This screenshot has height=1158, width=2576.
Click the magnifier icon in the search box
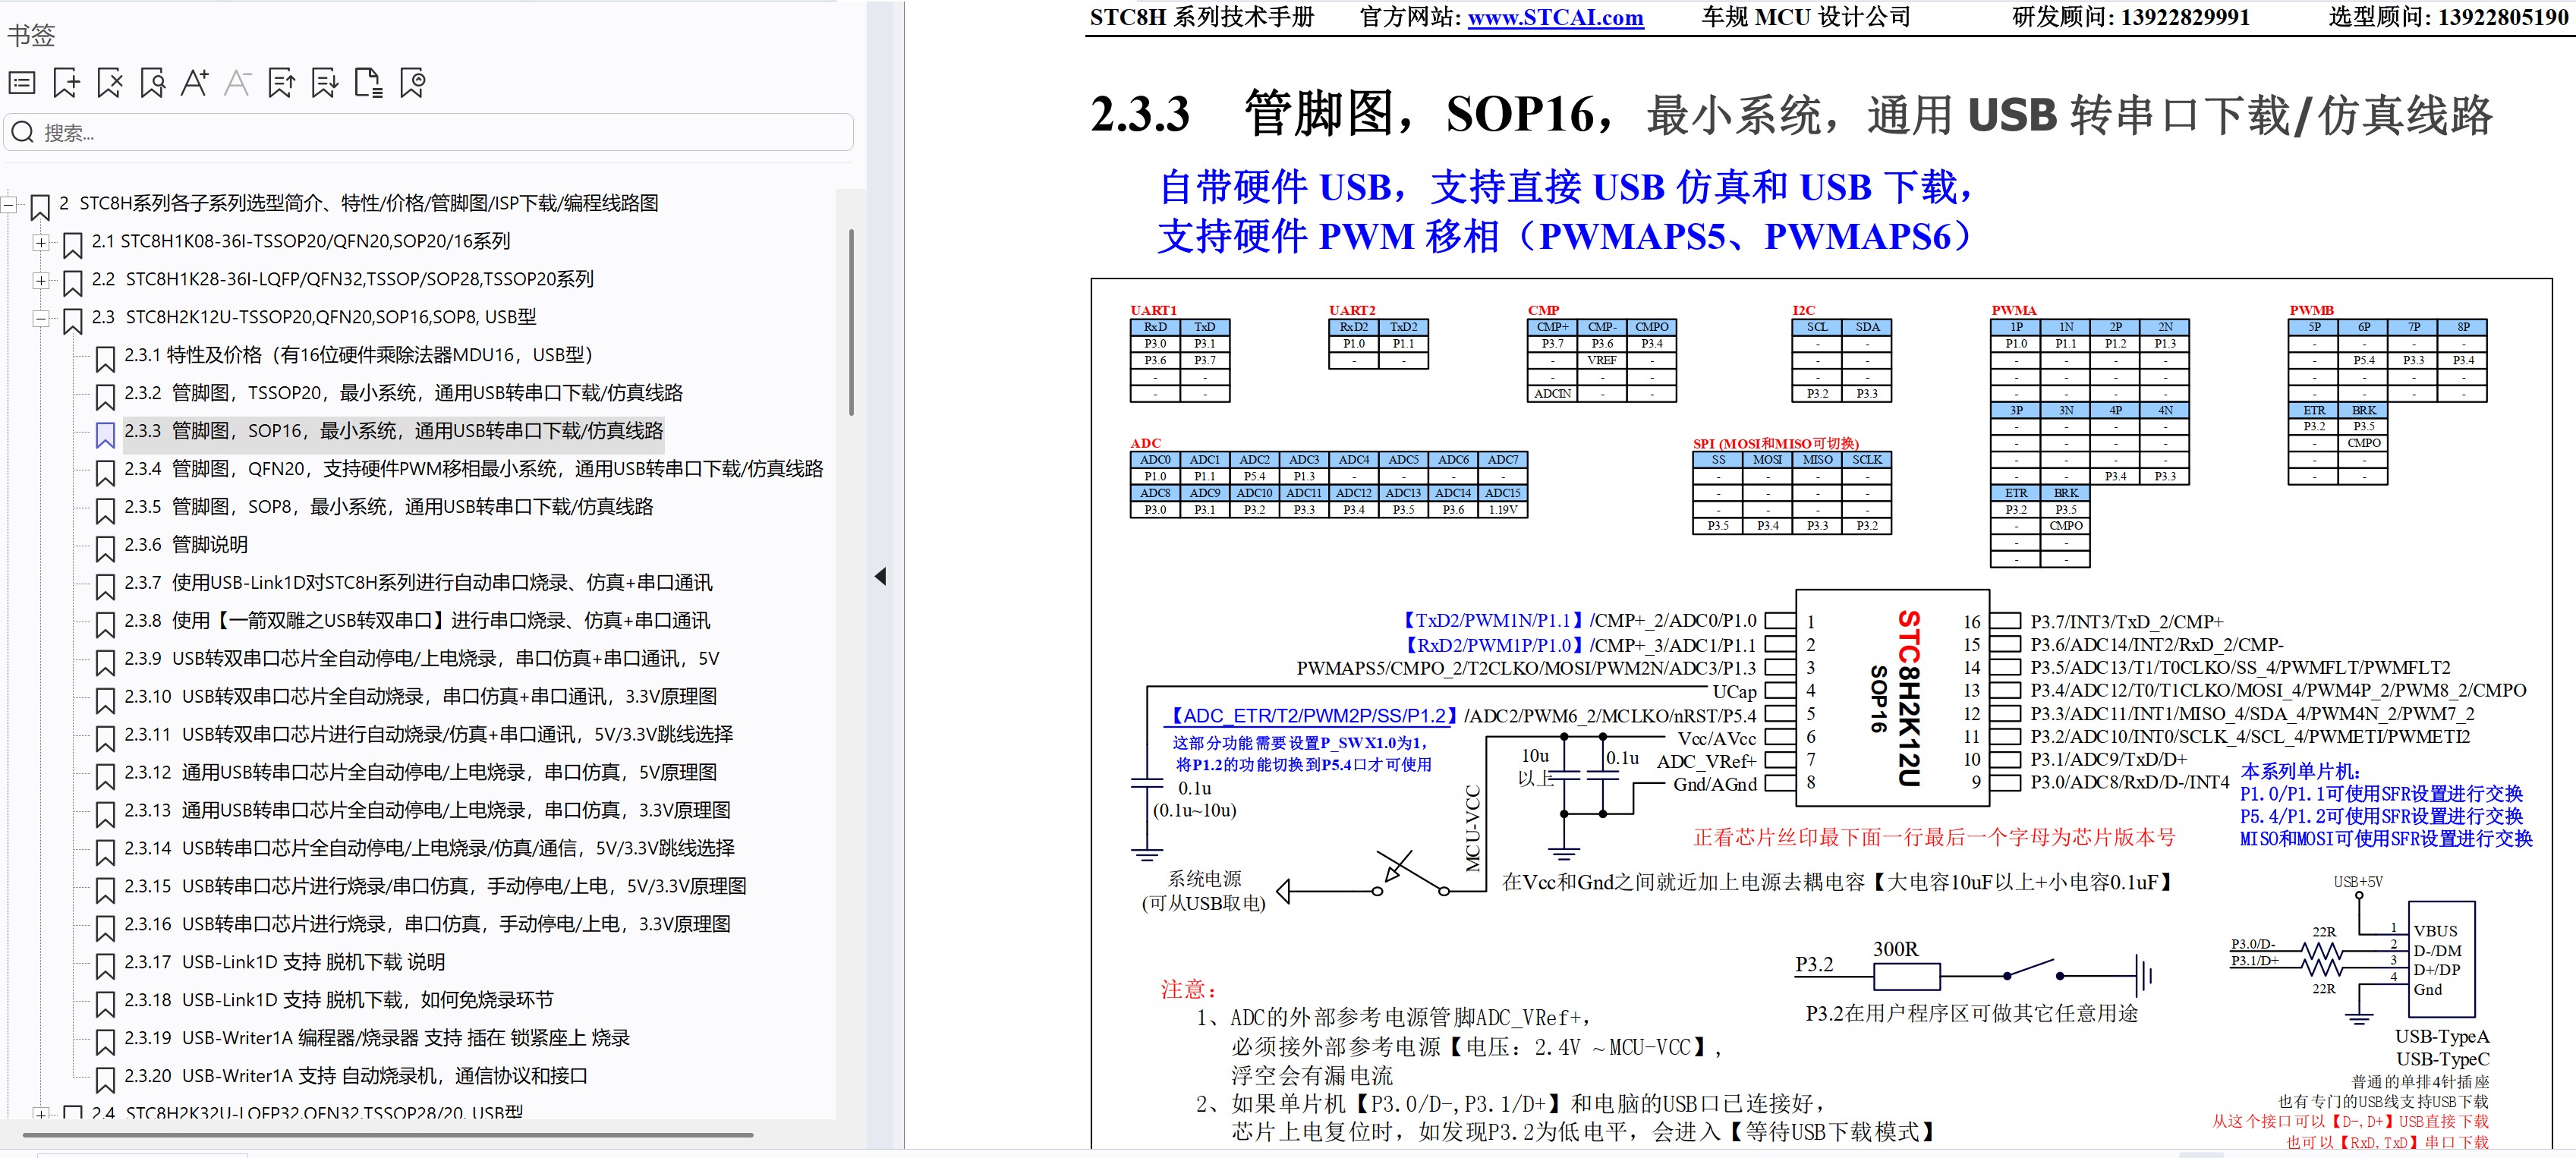23,132
